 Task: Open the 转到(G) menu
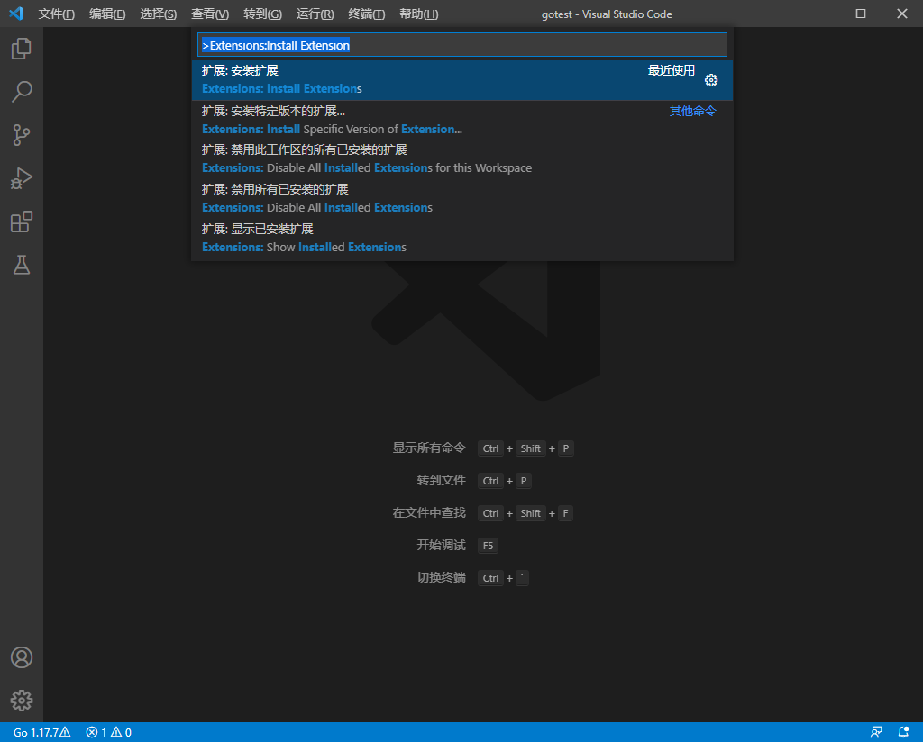pos(262,14)
